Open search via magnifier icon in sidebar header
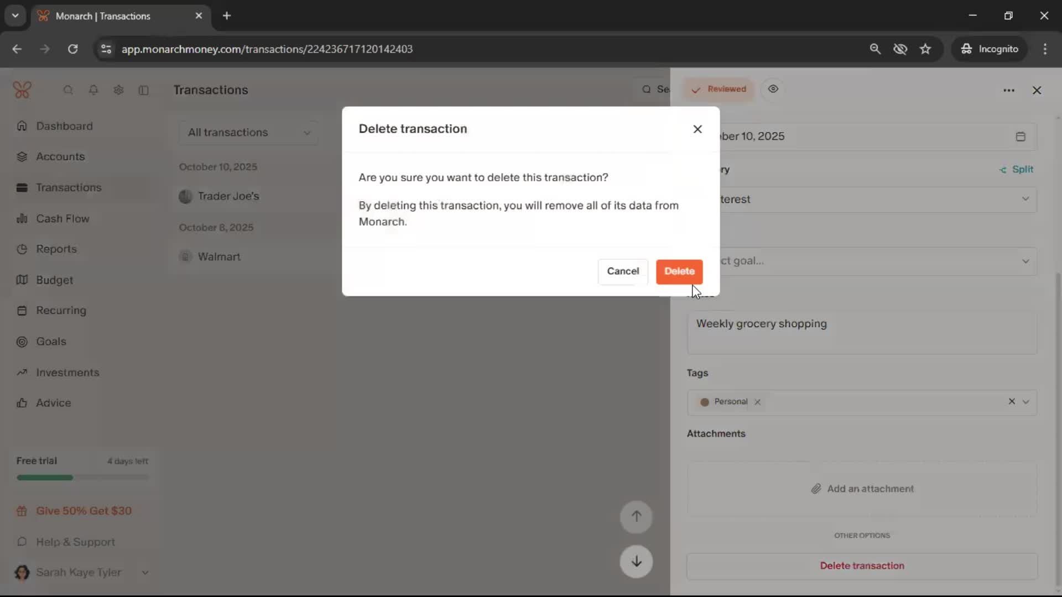This screenshot has height=597, width=1062. click(x=68, y=90)
